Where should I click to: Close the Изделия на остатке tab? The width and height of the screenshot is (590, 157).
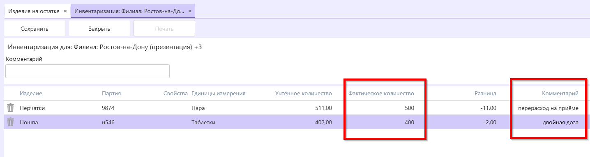tap(65, 11)
